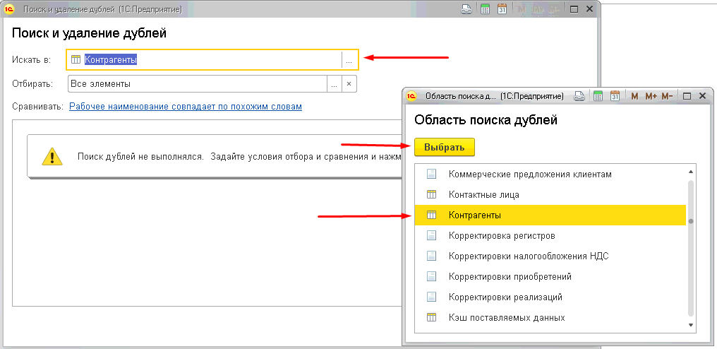Viewport: 717px width, 349px height.
Task: Open calculator icon in Область поиска dialog
Action: [x=598, y=96]
